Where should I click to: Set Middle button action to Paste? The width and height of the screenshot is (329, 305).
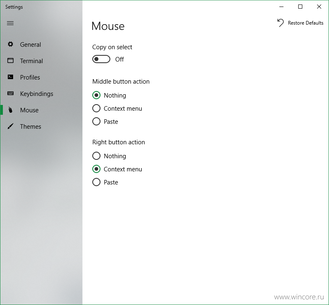pyautogui.click(x=105, y=122)
